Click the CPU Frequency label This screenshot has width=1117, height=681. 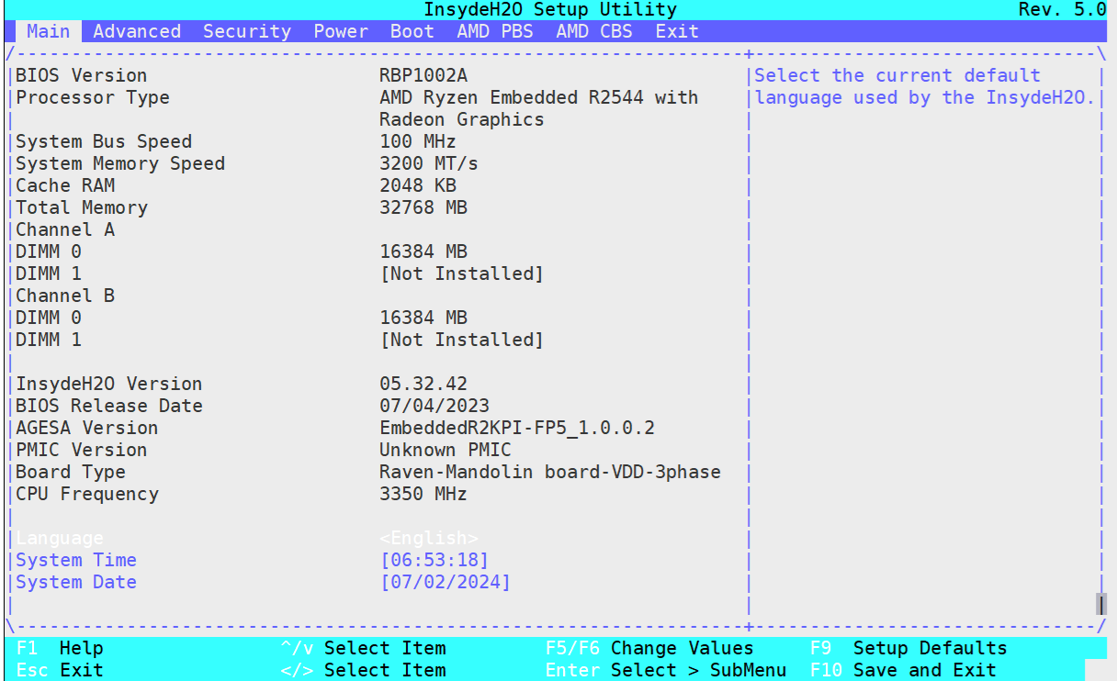(87, 494)
